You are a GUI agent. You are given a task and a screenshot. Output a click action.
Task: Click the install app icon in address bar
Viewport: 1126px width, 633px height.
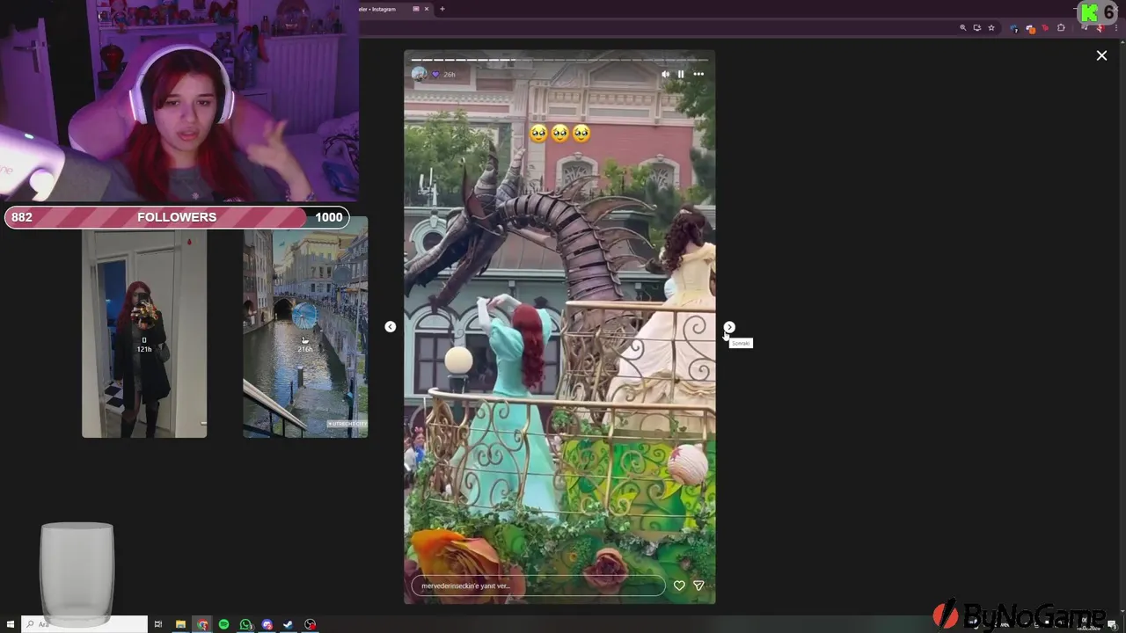coord(977,28)
